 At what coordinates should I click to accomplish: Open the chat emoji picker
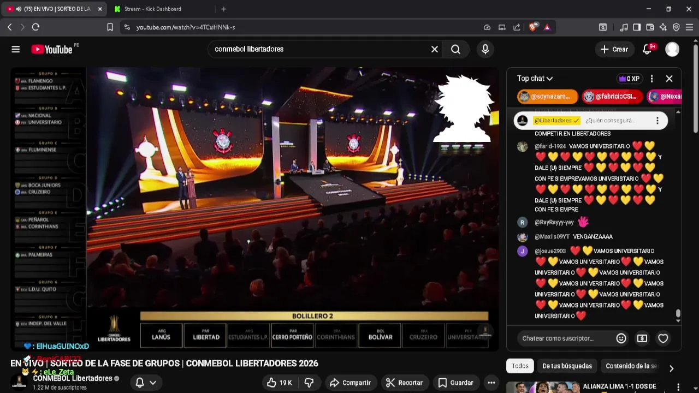pos(621,338)
